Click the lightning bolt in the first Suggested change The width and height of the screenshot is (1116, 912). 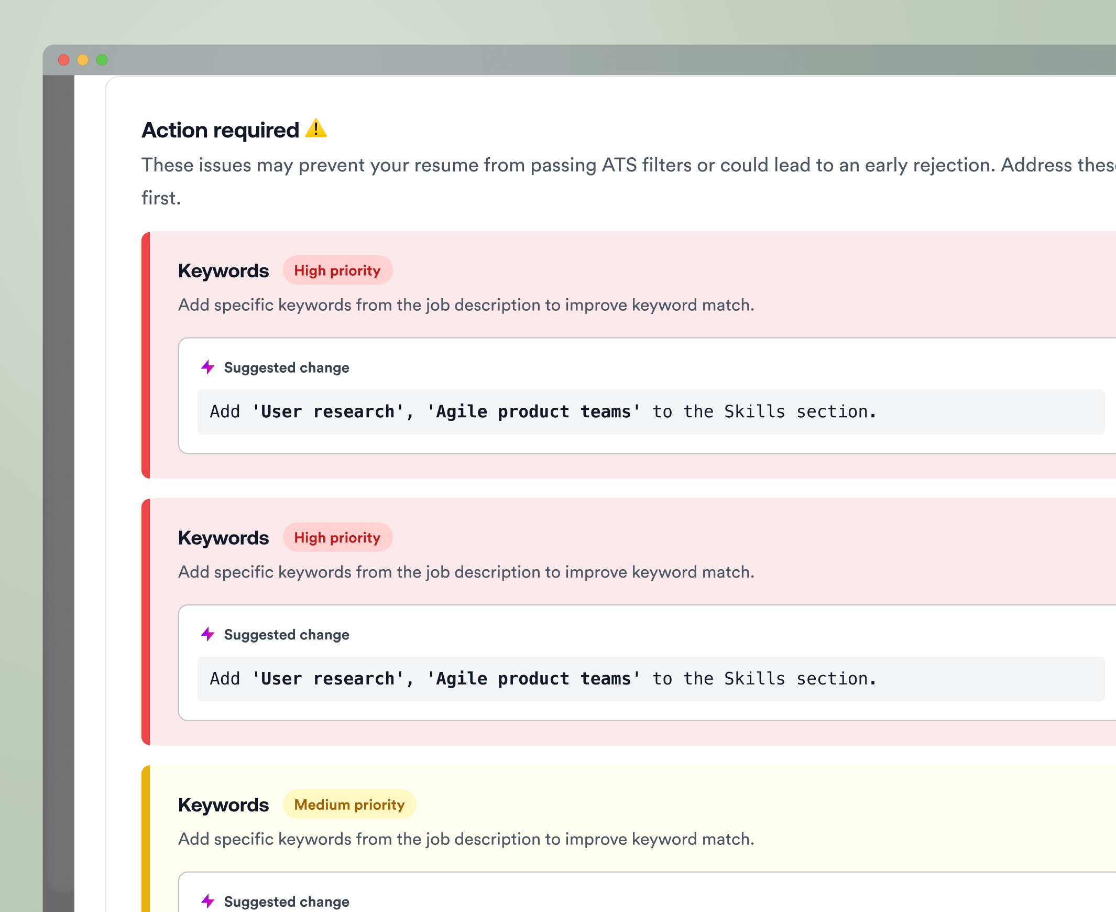[x=207, y=367]
